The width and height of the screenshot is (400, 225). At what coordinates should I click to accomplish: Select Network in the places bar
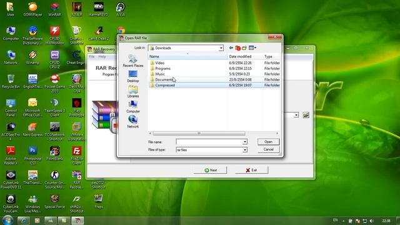point(133,122)
